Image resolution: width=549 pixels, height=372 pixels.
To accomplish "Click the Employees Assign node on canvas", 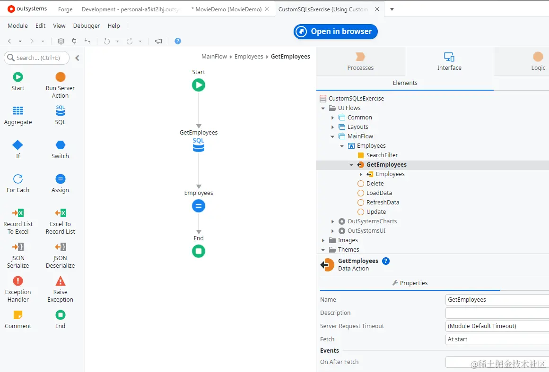I will coord(199,206).
